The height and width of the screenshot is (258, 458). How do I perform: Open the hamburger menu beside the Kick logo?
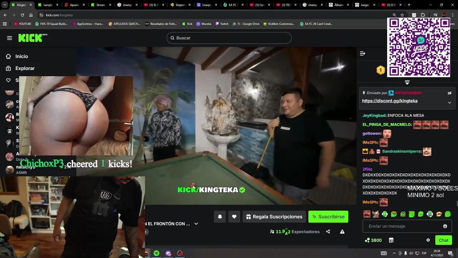coord(9,38)
